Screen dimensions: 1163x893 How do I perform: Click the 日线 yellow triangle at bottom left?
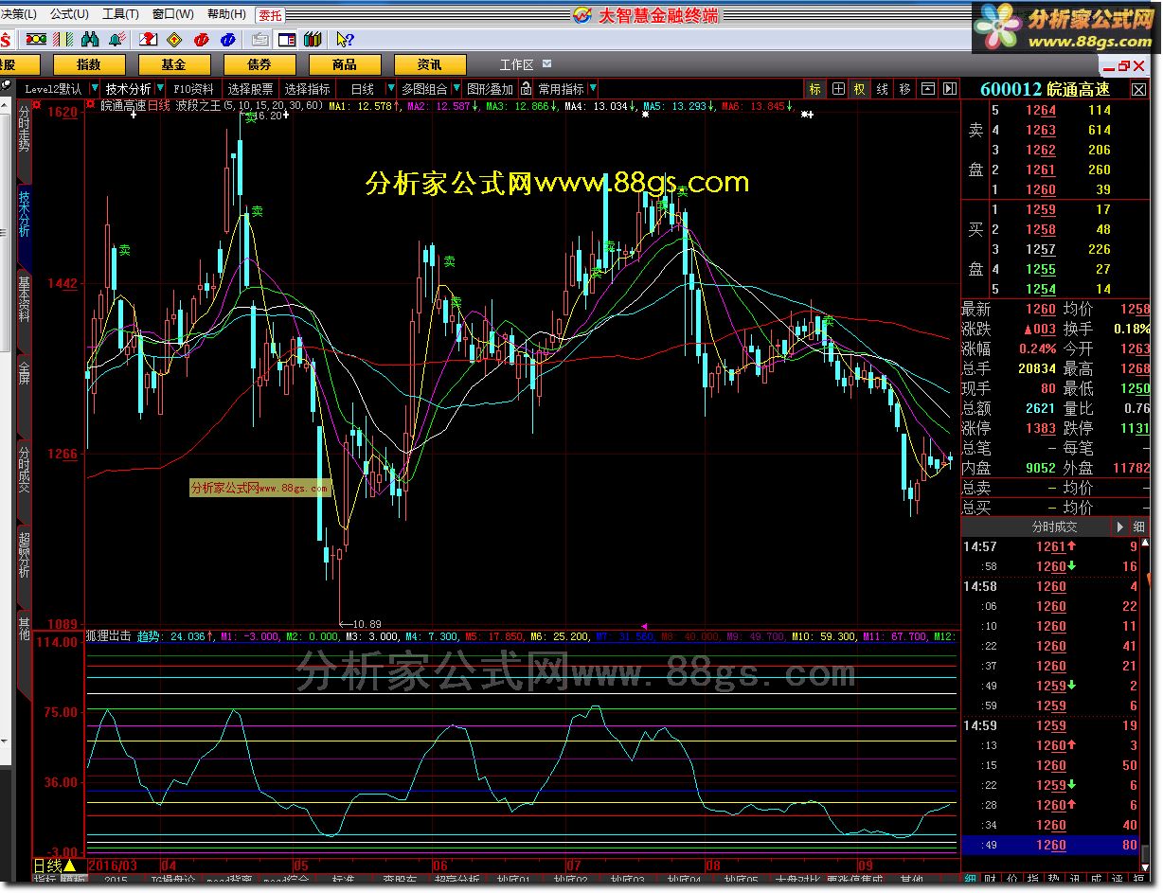coord(69,866)
